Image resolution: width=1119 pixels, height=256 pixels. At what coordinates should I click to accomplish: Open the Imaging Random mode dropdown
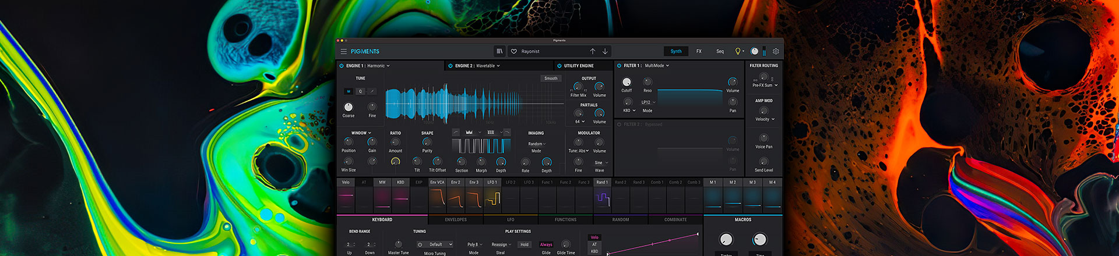pos(537,144)
